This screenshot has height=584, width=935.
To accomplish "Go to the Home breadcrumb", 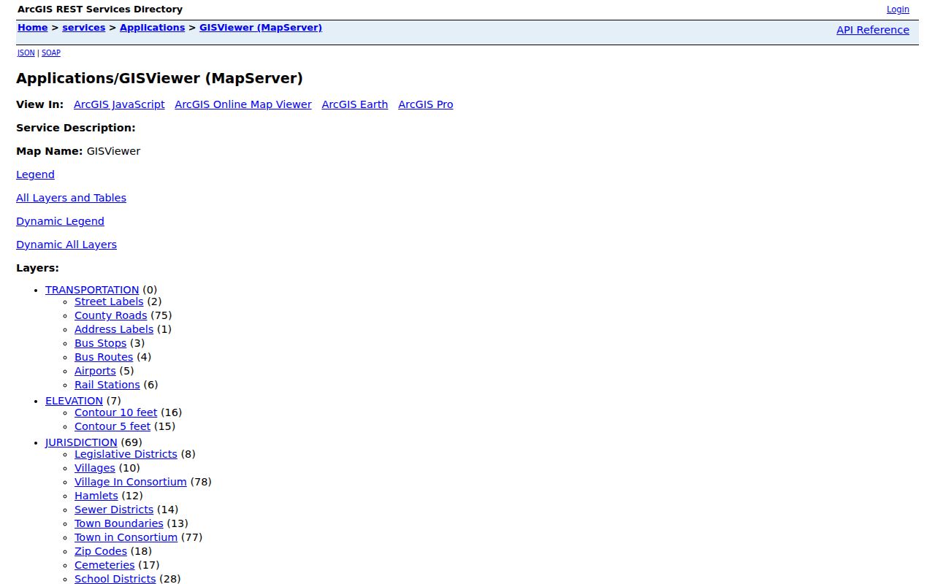I will coord(33,28).
